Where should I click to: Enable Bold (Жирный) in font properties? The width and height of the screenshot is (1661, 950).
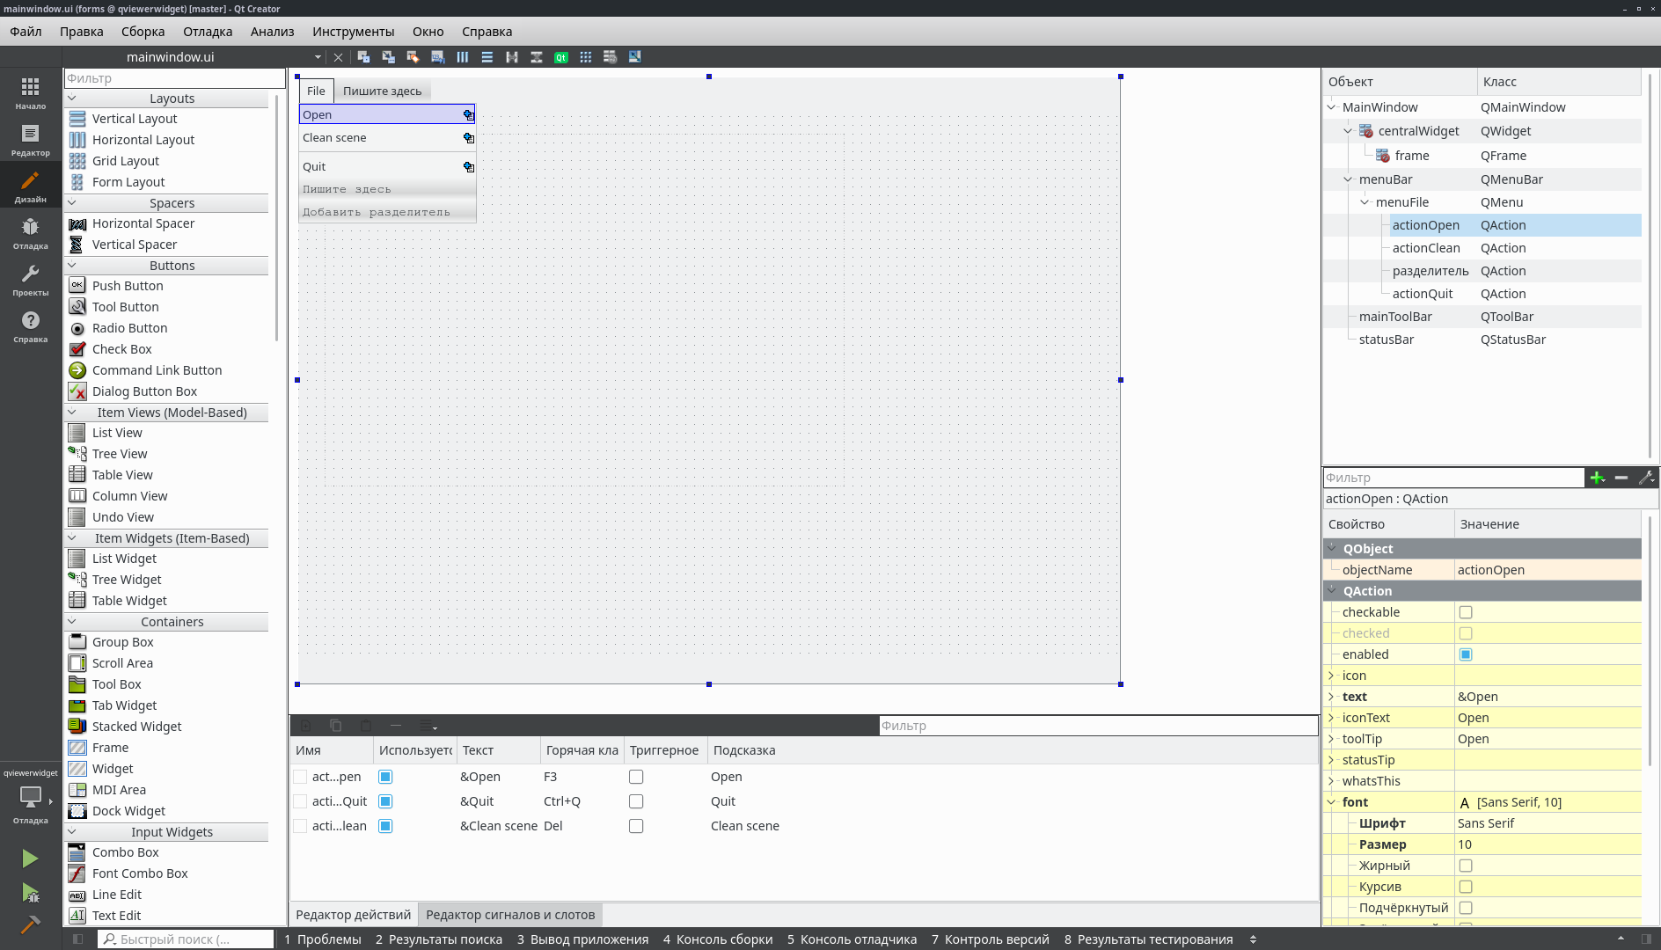[x=1464, y=865]
